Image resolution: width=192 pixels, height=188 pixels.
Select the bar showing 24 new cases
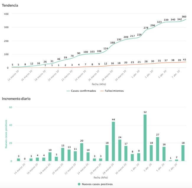click(x=120, y=150)
